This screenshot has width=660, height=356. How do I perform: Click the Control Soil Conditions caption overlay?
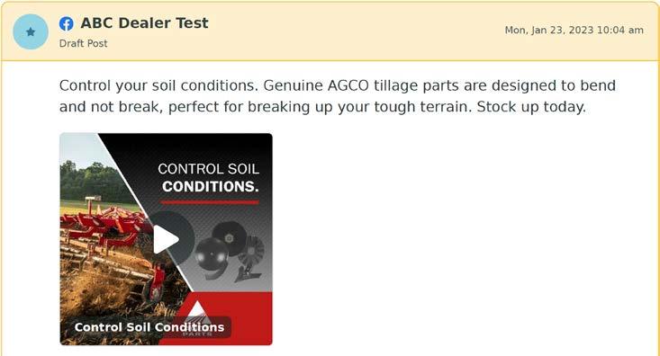pos(149,327)
